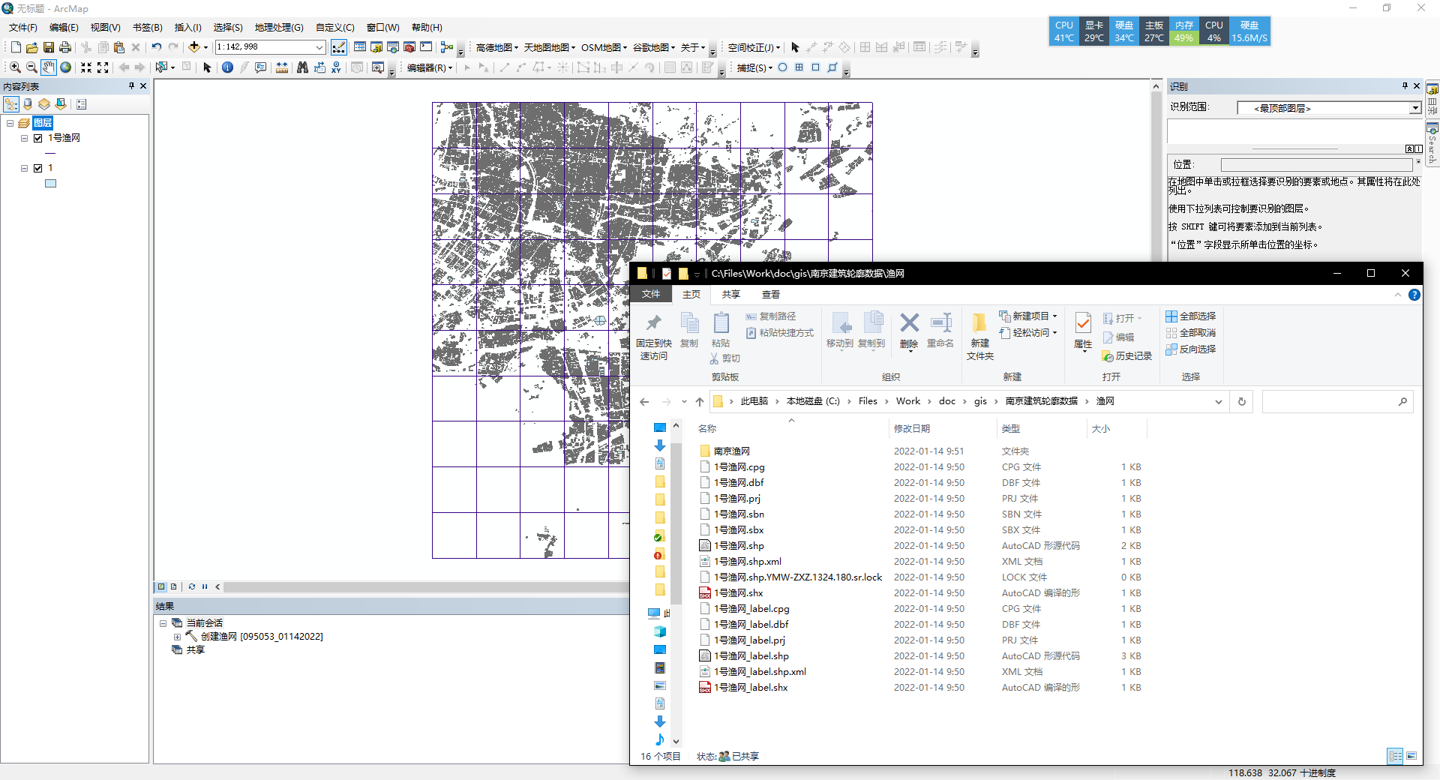Collapse the 1号渔网 layer tree node
This screenshot has height=780, width=1440.
24,138
